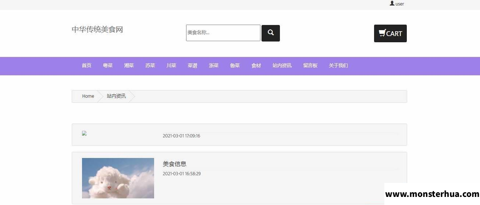Viewport: 480px width, 205px height.
Task: Click the date 2021-03-01 17:09:16
Action: tap(181, 136)
